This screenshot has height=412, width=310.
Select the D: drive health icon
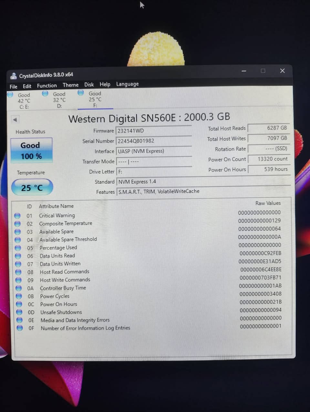(45, 93)
